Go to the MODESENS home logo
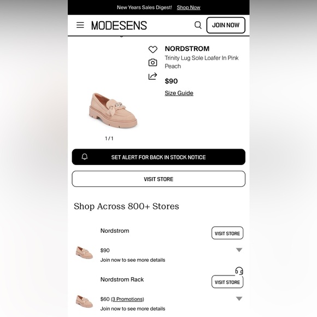Viewport: 317px width, 317px height. 119,26
